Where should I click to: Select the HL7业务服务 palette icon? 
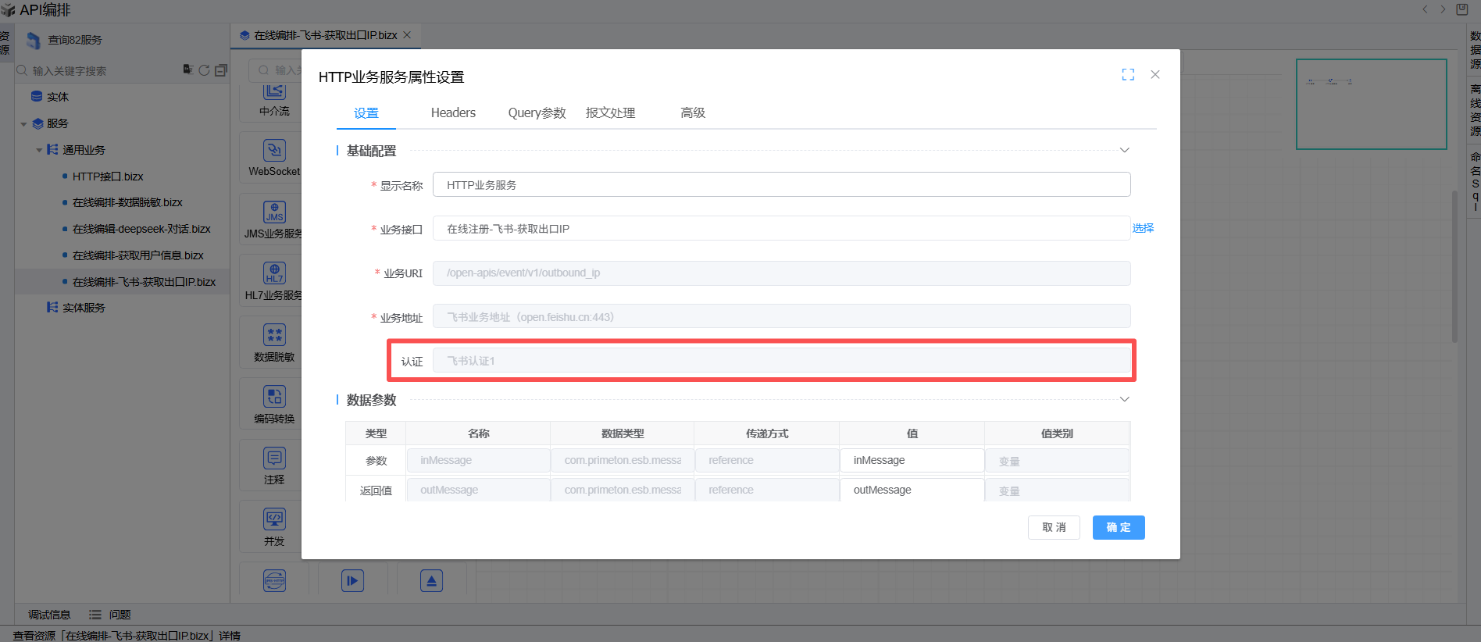[274, 273]
